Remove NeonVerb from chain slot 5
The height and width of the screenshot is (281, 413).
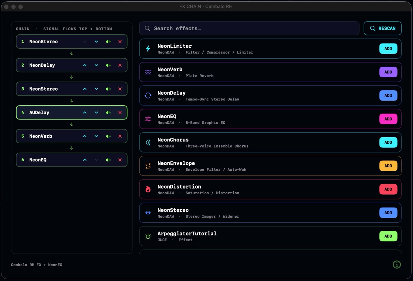[120, 136]
